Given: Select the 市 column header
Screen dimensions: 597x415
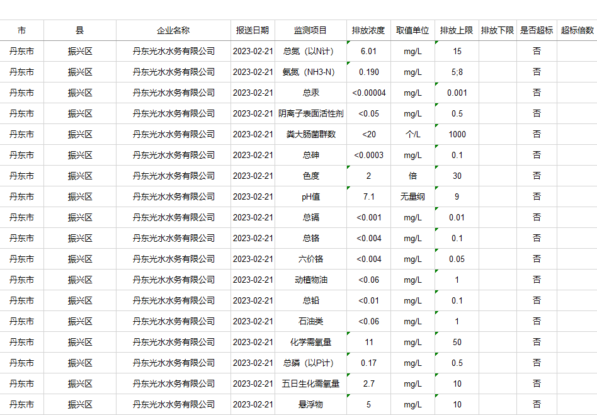Looking at the screenshot, I should coord(21,30).
